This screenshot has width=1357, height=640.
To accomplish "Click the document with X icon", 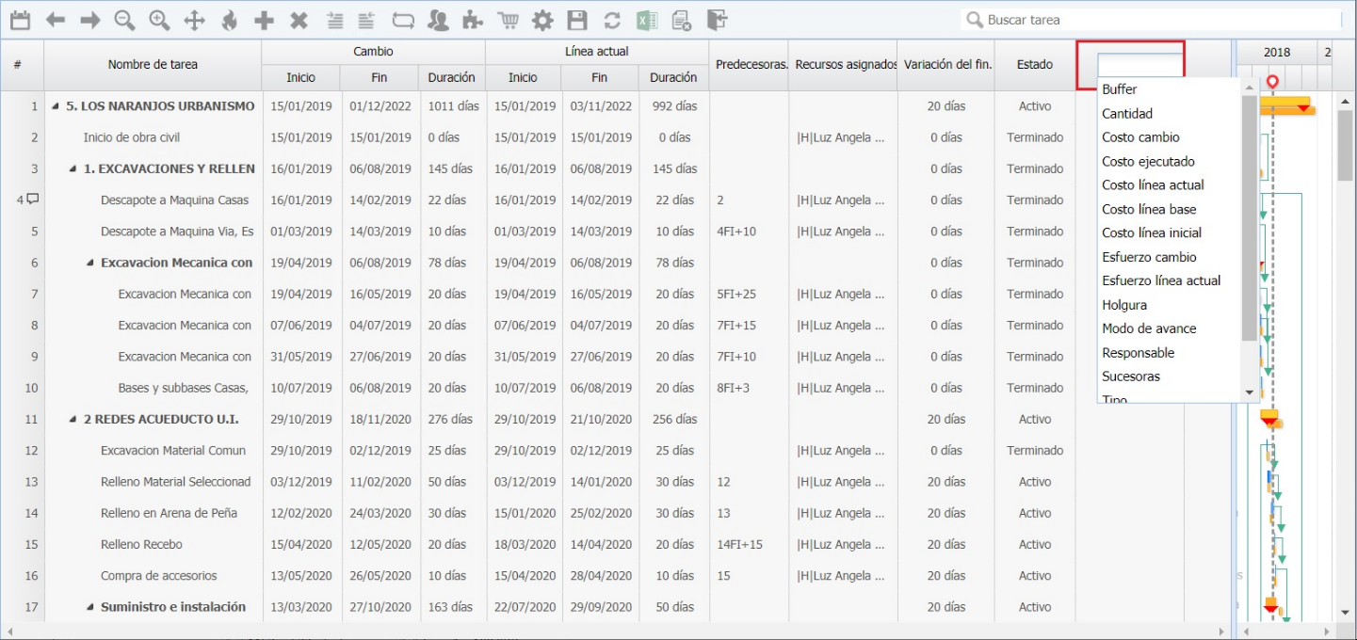I will pos(682,20).
